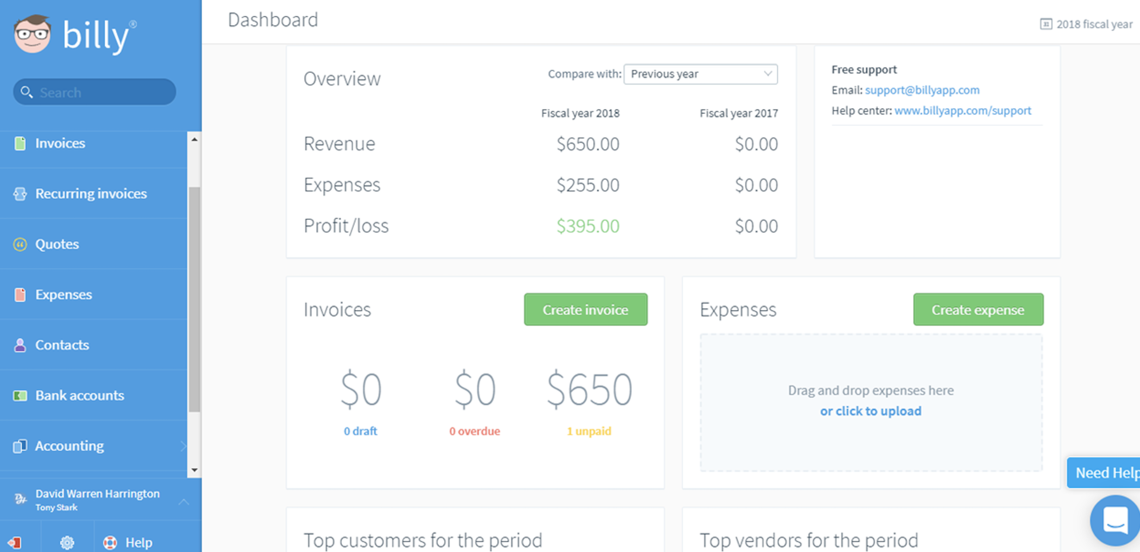Select the 2018 fiscal year picker
The image size is (1140, 552).
(1086, 24)
